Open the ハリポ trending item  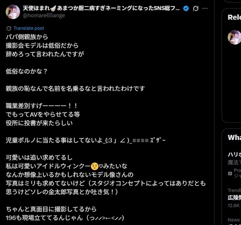click(234, 154)
